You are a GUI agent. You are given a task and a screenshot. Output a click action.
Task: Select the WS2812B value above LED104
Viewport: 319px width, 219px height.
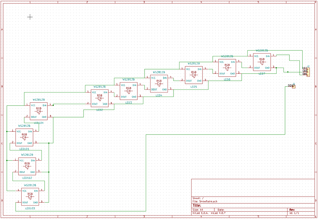coord(39,100)
